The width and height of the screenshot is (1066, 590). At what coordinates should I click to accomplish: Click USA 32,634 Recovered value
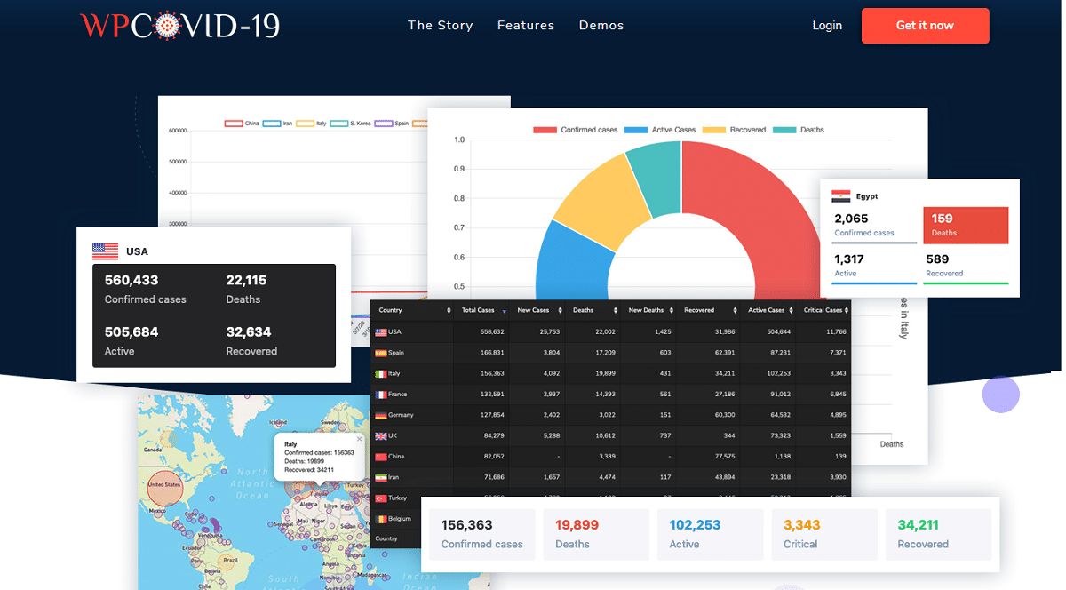point(249,332)
